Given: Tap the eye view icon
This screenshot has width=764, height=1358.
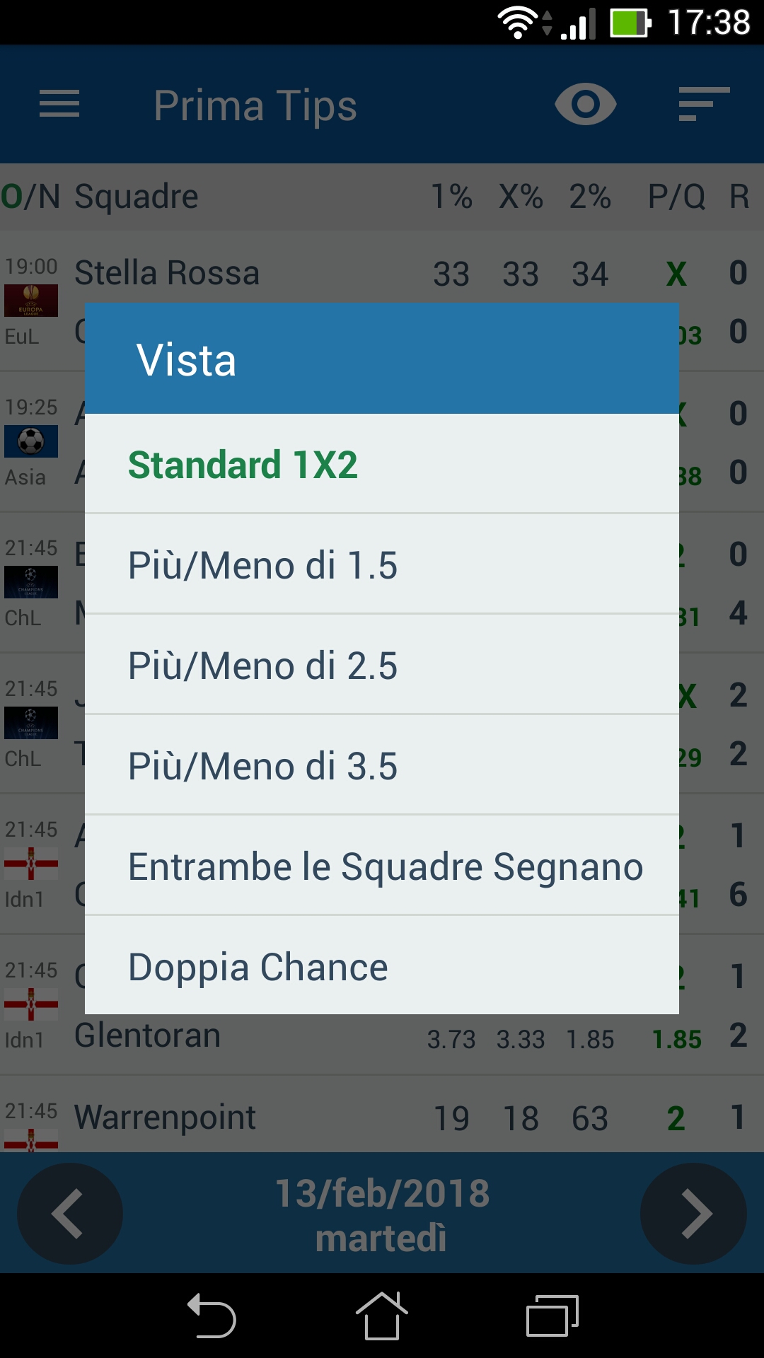Looking at the screenshot, I should click(585, 105).
